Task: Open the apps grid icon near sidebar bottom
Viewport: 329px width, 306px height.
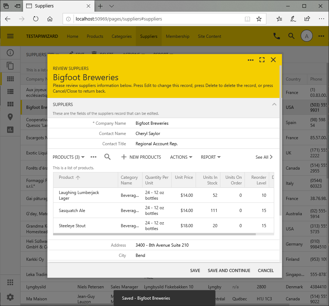Action: [x=10, y=282]
